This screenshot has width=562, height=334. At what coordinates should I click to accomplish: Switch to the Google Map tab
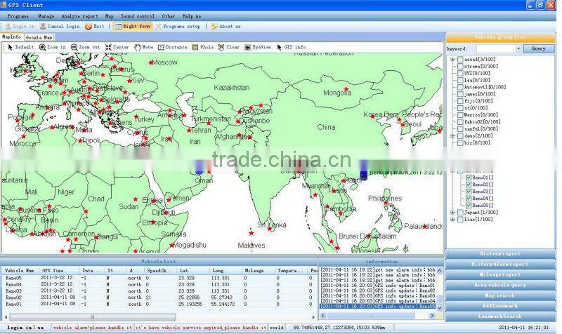click(39, 37)
